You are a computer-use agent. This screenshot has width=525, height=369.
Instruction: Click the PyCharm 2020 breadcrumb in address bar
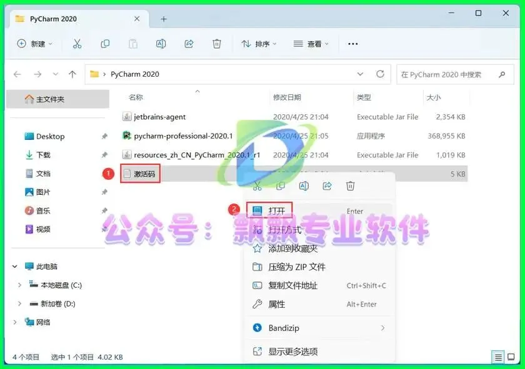[x=134, y=74]
